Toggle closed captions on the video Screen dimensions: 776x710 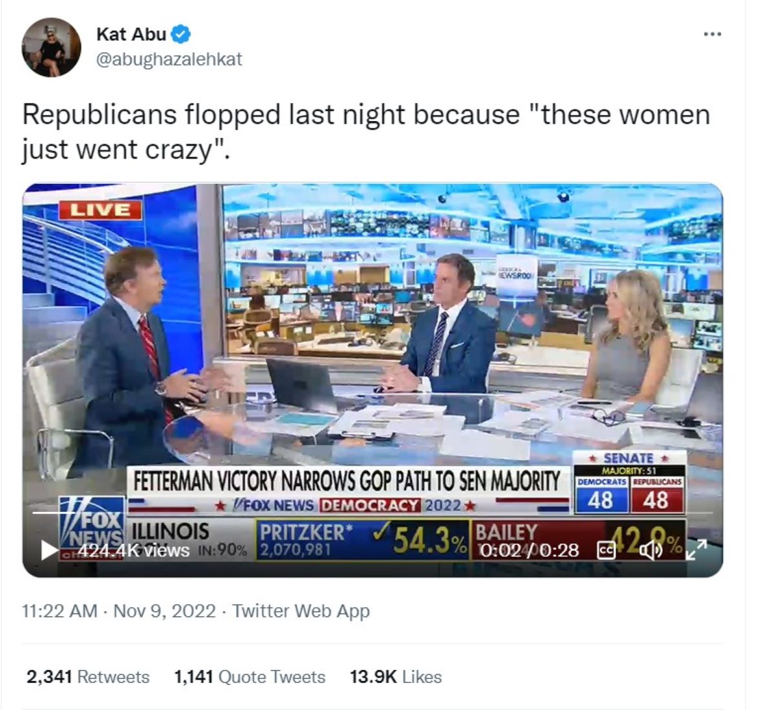(x=606, y=550)
